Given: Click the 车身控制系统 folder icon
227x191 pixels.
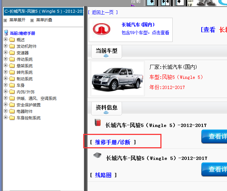Looking at the screenshot, I should coord(12,118).
